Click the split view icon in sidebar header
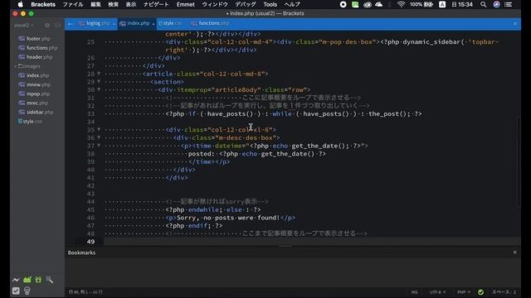The height and width of the screenshot is (298, 531). point(57,26)
